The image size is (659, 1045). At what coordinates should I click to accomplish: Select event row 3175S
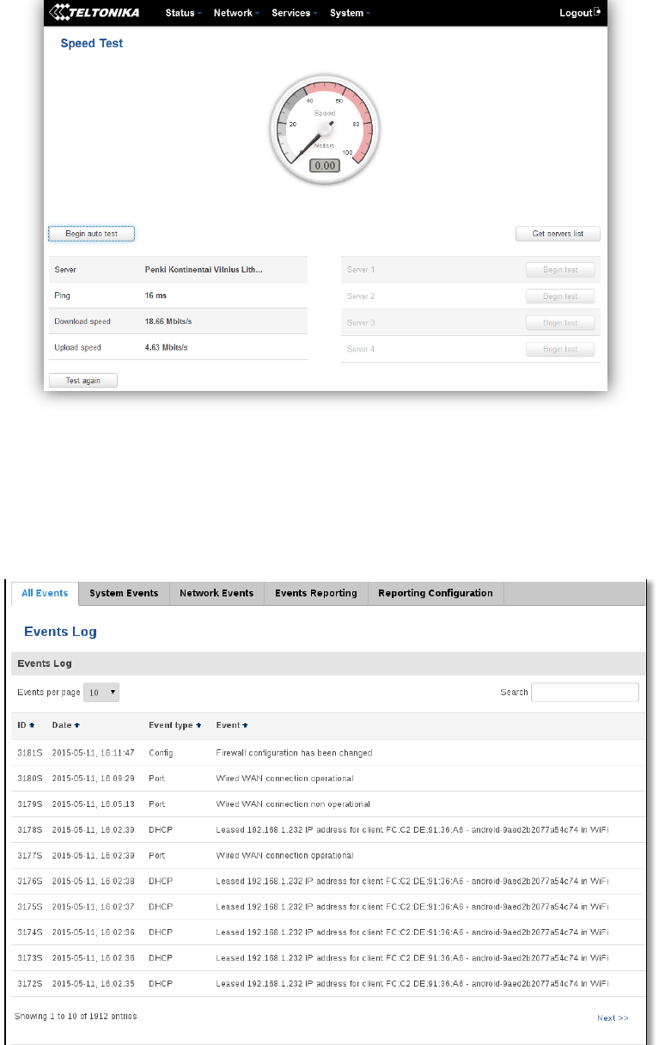tap(328, 907)
